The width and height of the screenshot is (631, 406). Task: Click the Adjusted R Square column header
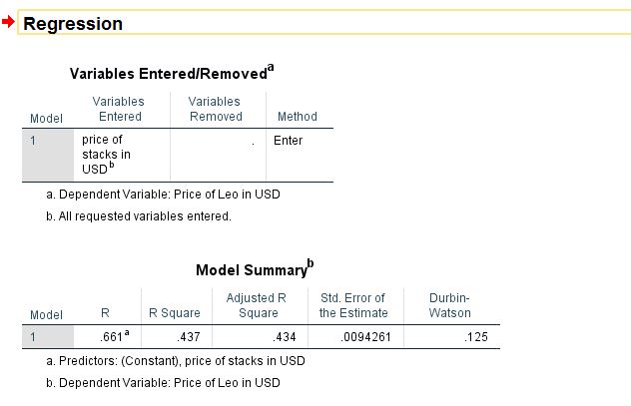tap(257, 305)
